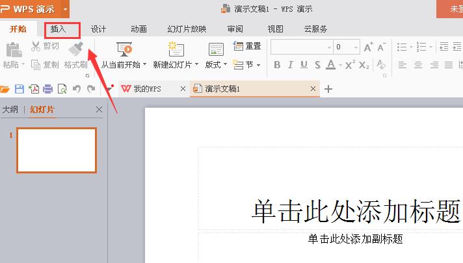Toggle italic formatting
This screenshot has height=263, width=463.
point(291,64)
